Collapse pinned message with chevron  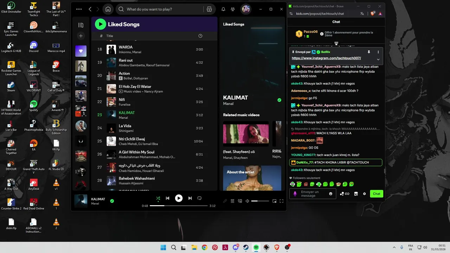[378, 59]
